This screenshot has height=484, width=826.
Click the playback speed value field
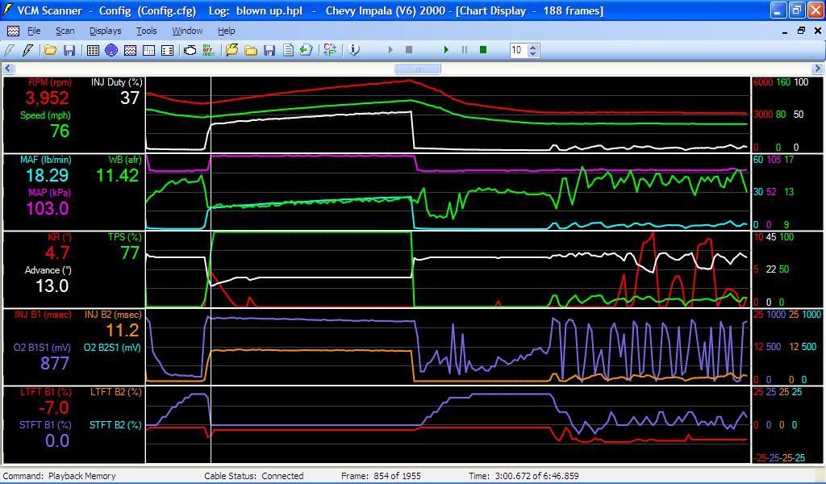coord(517,50)
